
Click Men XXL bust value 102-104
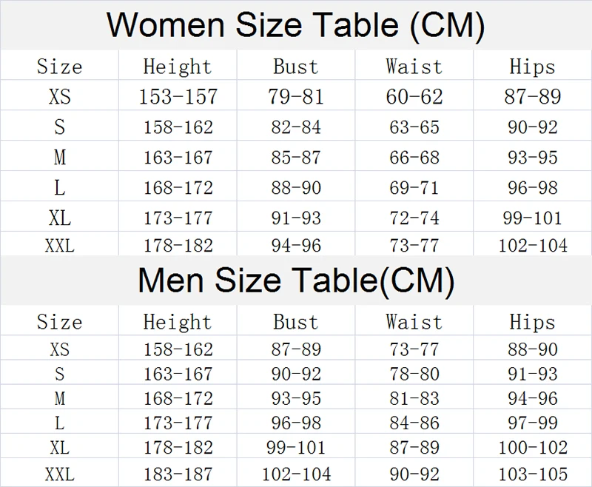(297, 474)
